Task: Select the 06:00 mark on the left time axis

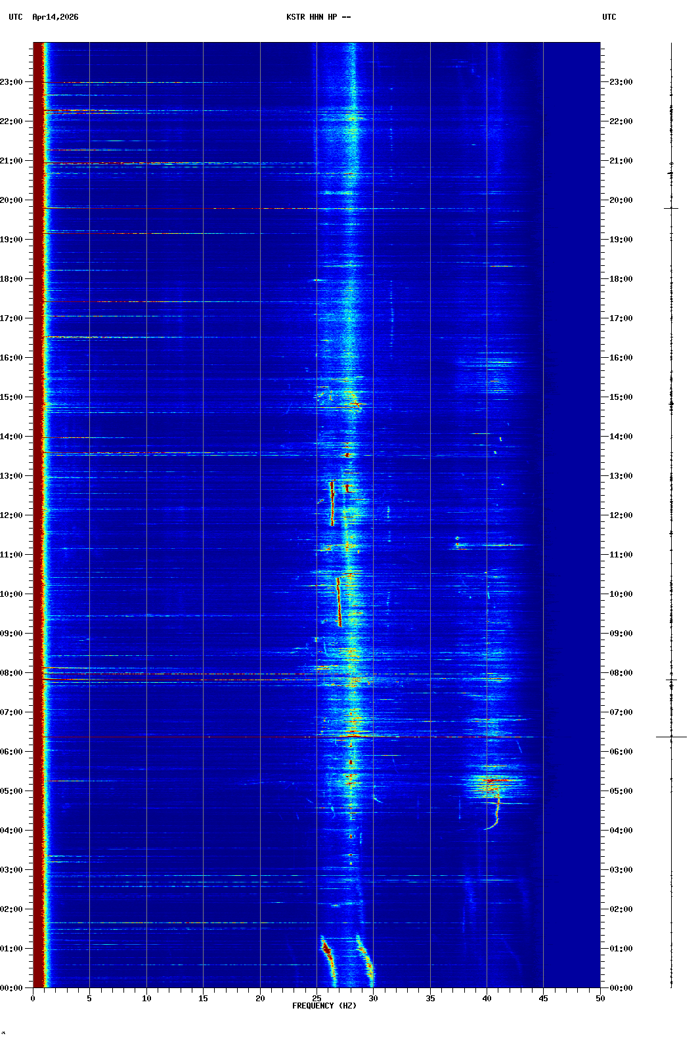Action: 12,752
